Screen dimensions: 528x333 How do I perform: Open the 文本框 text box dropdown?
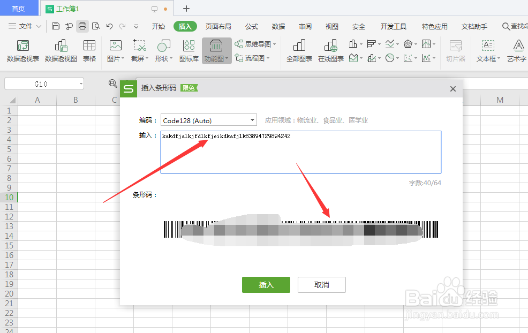488,50
